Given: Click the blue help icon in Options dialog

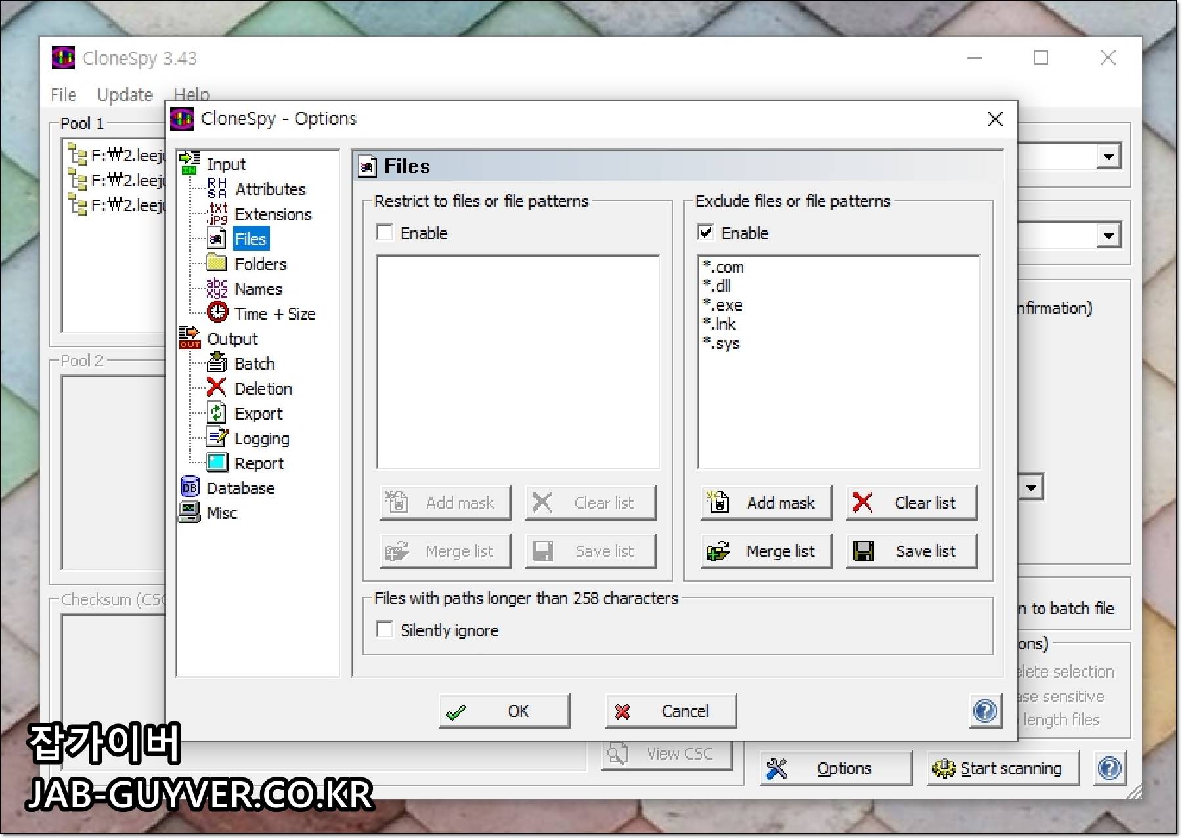Looking at the screenshot, I should (985, 711).
